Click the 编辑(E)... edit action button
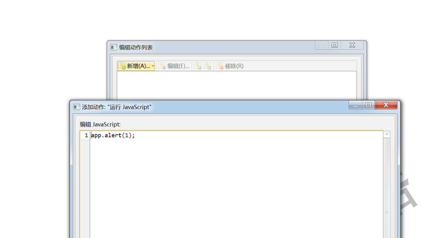The image size is (421, 238). coord(174,66)
